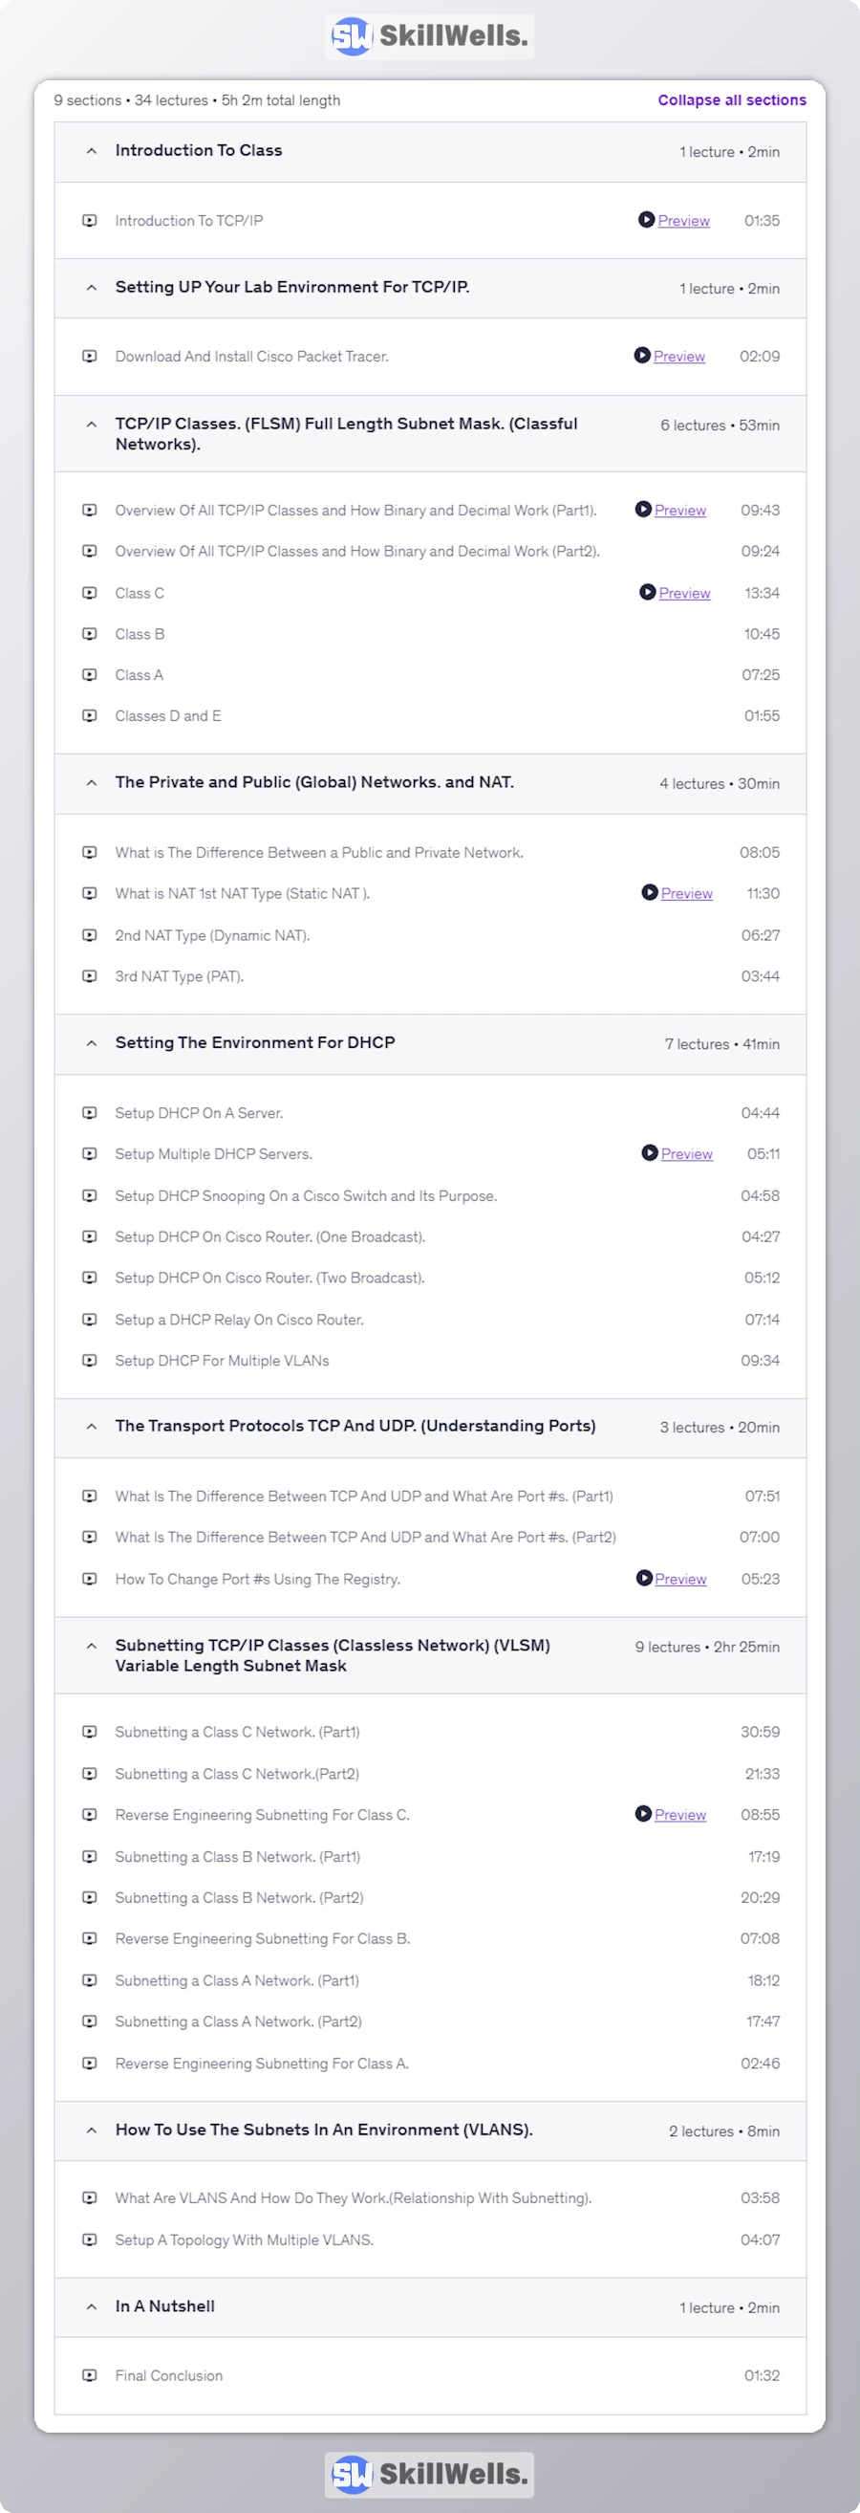Viewport: 860px width, 2513px height.
Task: Click the video icon beside Introduction To TCP/IP
Action: [90, 221]
